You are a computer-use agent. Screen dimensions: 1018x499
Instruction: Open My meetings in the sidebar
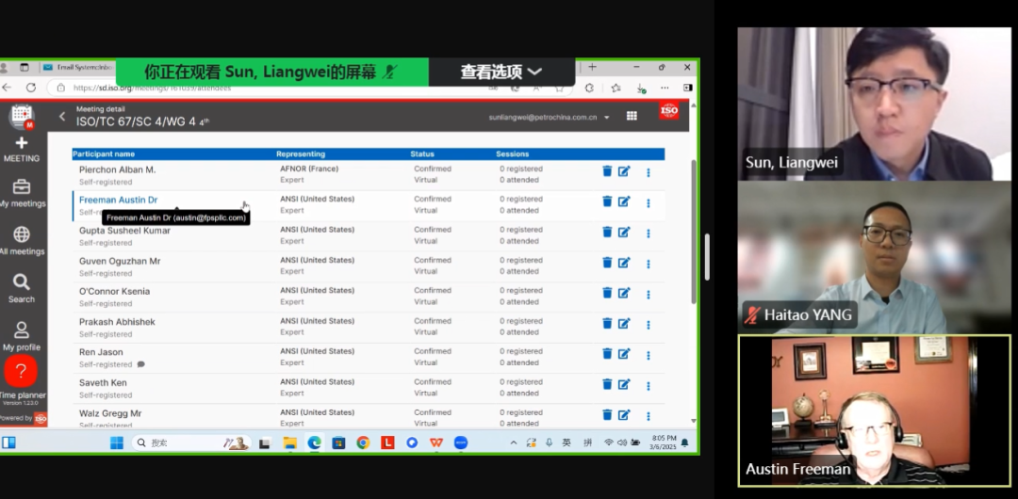22,193
